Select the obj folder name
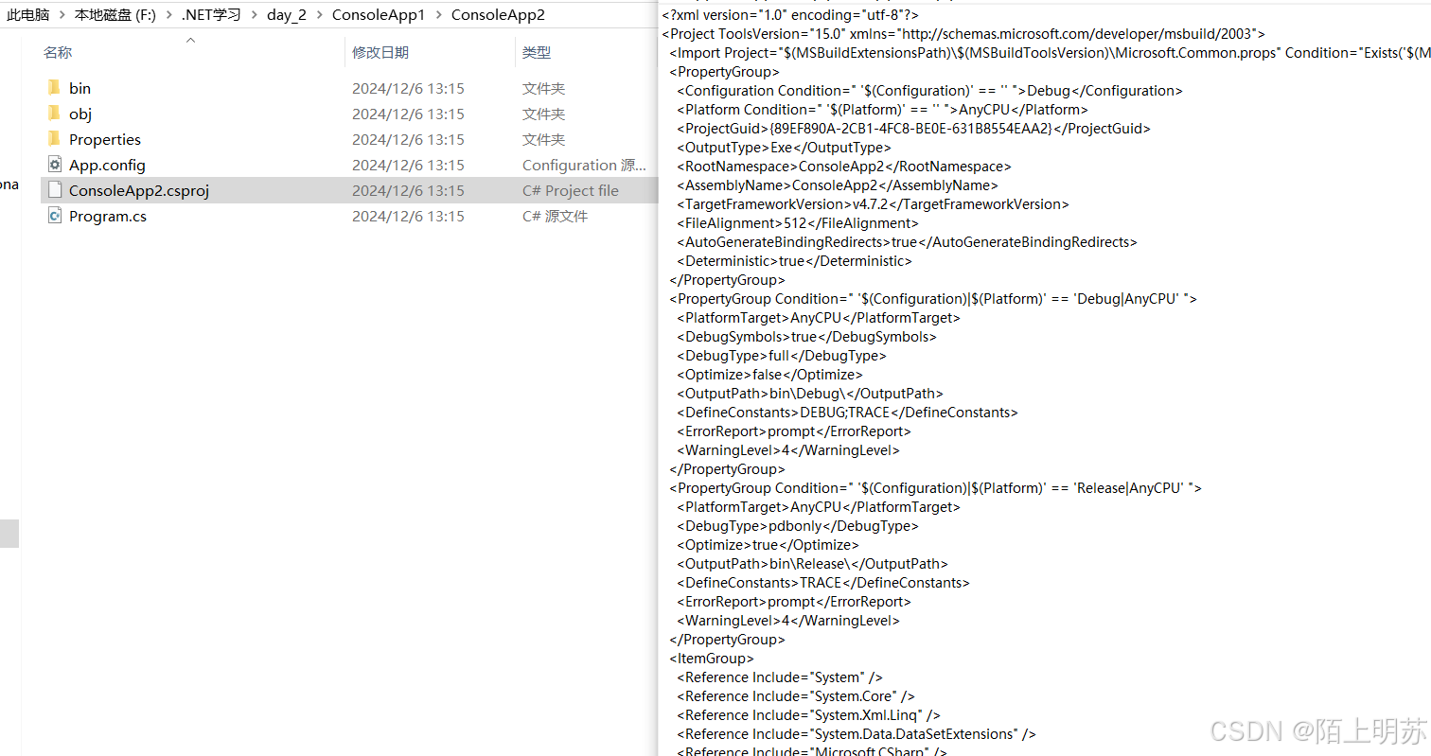This screenshot has height=756, width=1431. (80, 114)
